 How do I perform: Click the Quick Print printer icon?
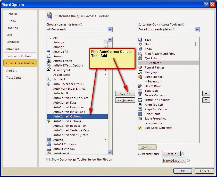140,58
